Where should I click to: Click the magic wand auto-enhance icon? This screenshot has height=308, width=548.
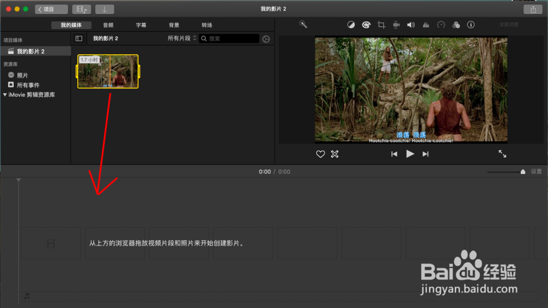click(303, 24)
